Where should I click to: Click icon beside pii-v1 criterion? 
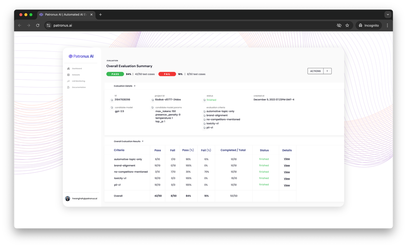[204, 128]
